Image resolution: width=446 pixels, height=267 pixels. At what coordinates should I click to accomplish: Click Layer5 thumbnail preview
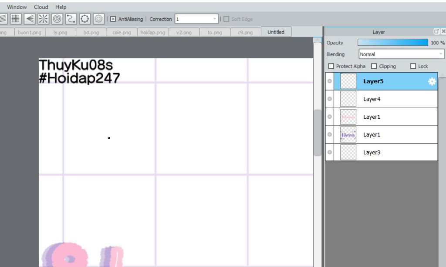(x=348, y=81)
